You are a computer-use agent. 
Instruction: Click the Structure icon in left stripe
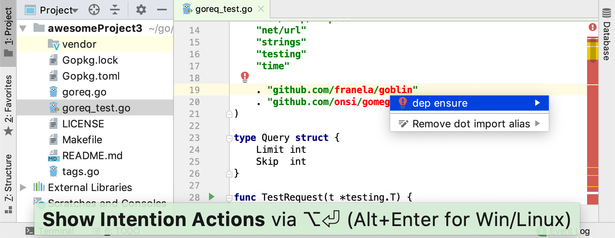[8, 210]
